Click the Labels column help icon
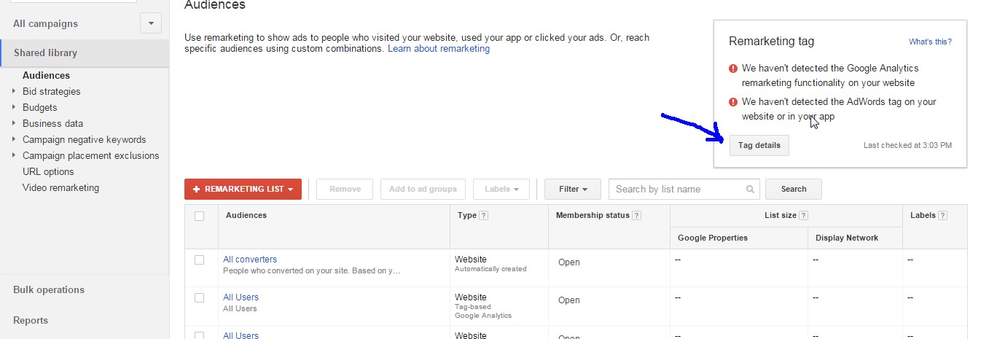The width and height of the screenshot is (981, 339). tap(943, 216)
